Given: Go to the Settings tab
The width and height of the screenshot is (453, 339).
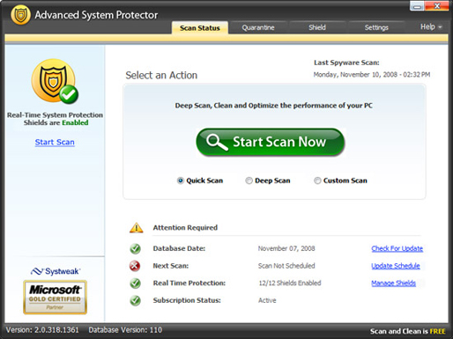Looking at the screenshot, I should (x=376, y=27).
